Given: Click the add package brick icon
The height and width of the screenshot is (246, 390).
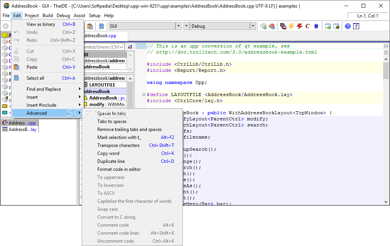Looking at the screenshot, I should 263,26.
